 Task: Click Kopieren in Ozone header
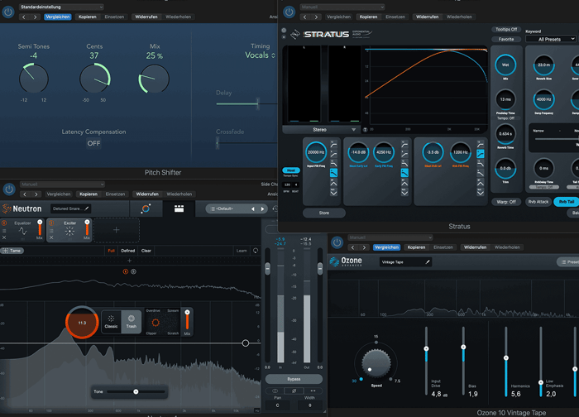point(416,247)
